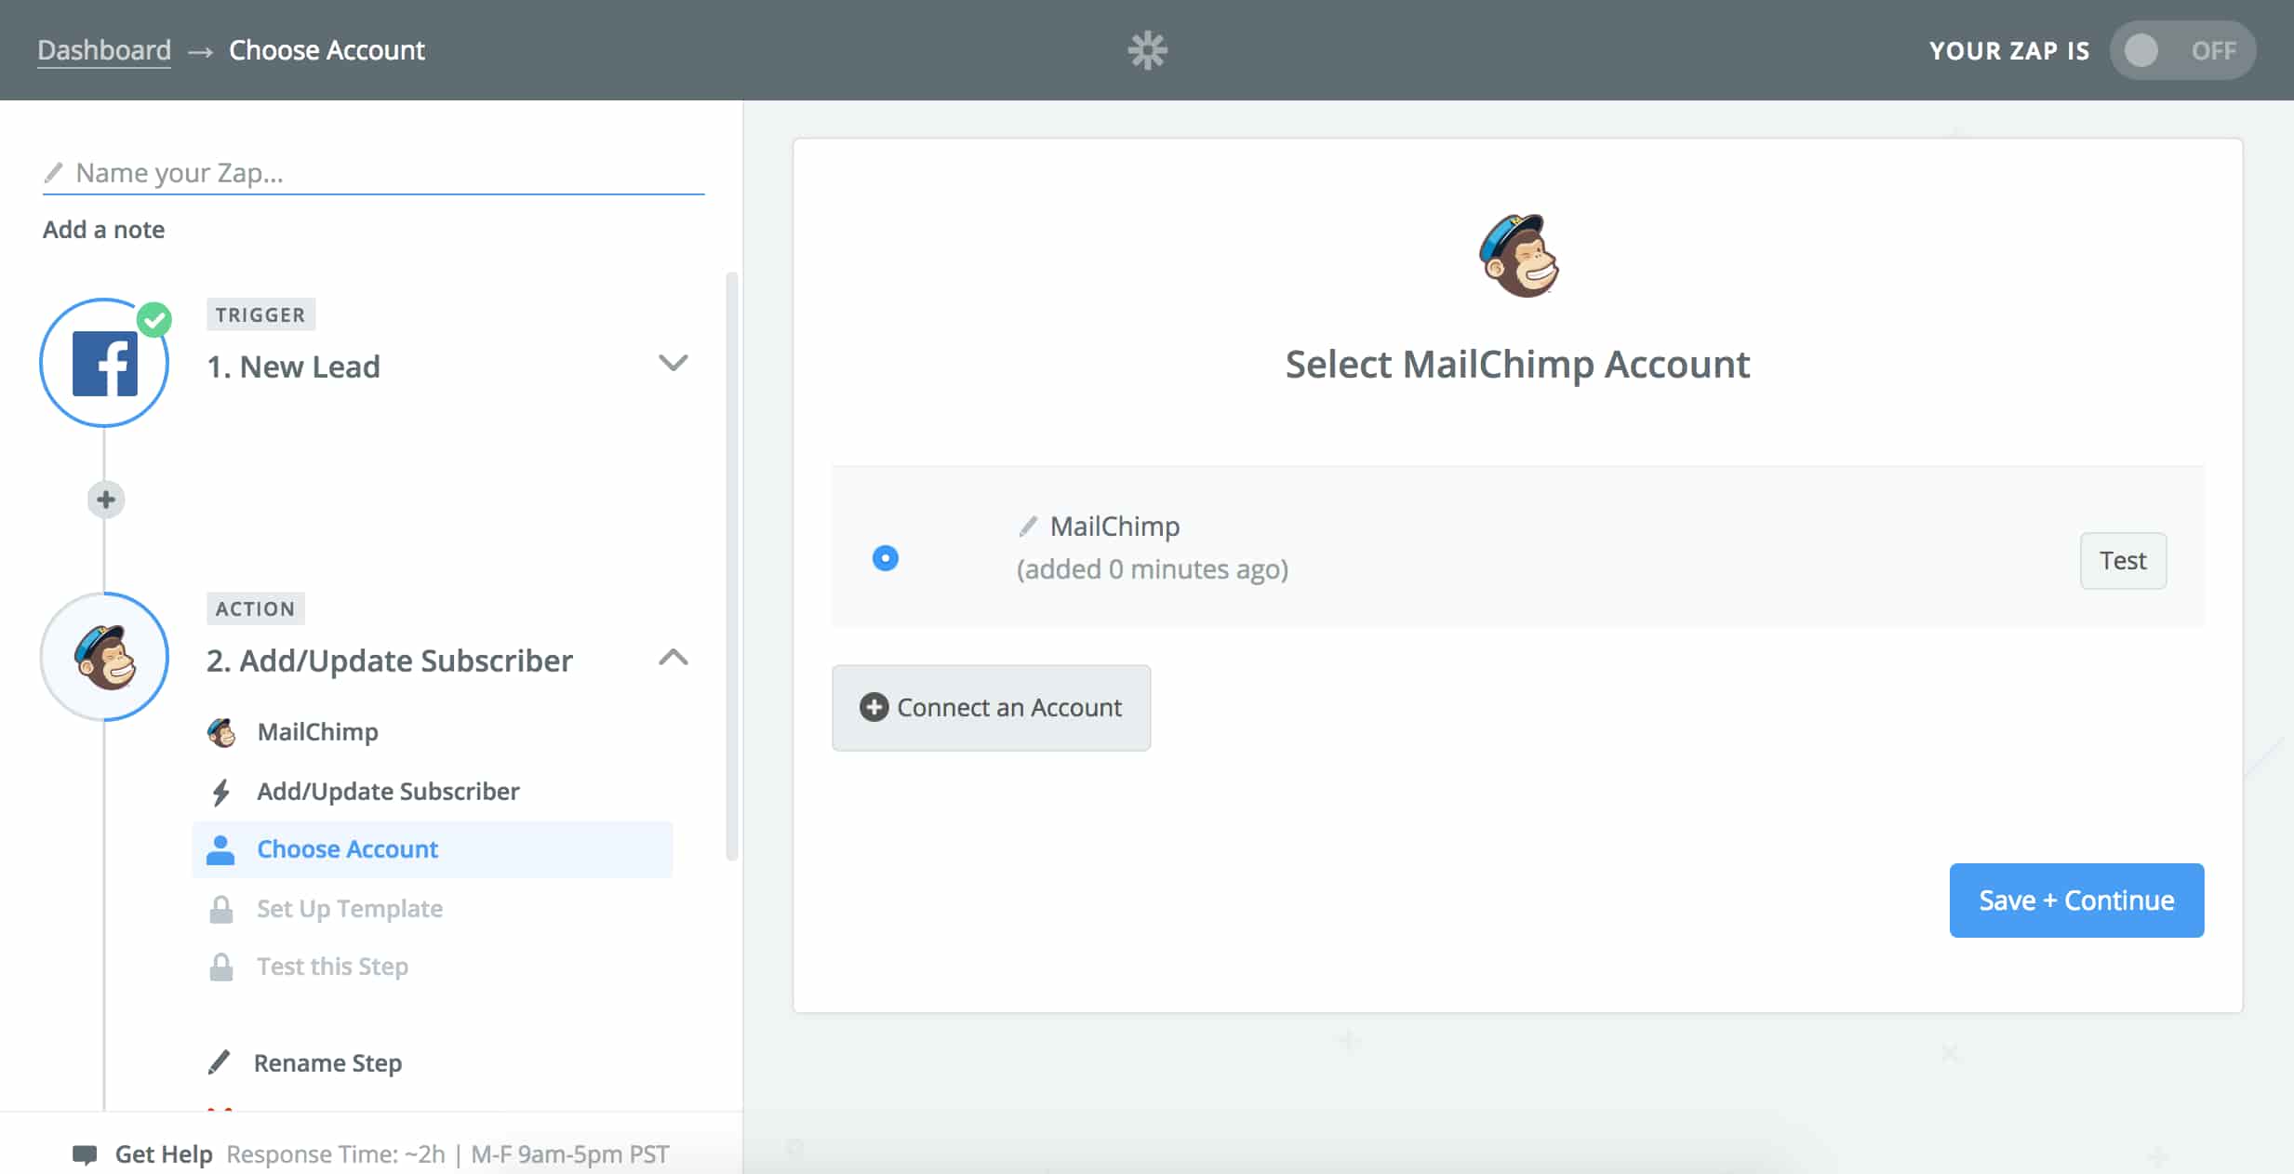Click the large MailChimp logo above the heading
Viewport: 2294px width, 1174px height.
pyautogui.click(x=1518, y=256)
